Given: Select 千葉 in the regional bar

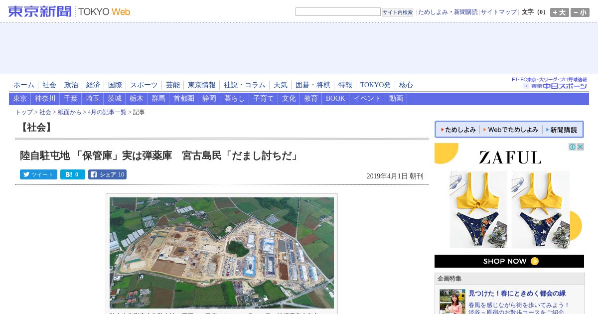Looking at the screenshot, I should coord(71,99).
